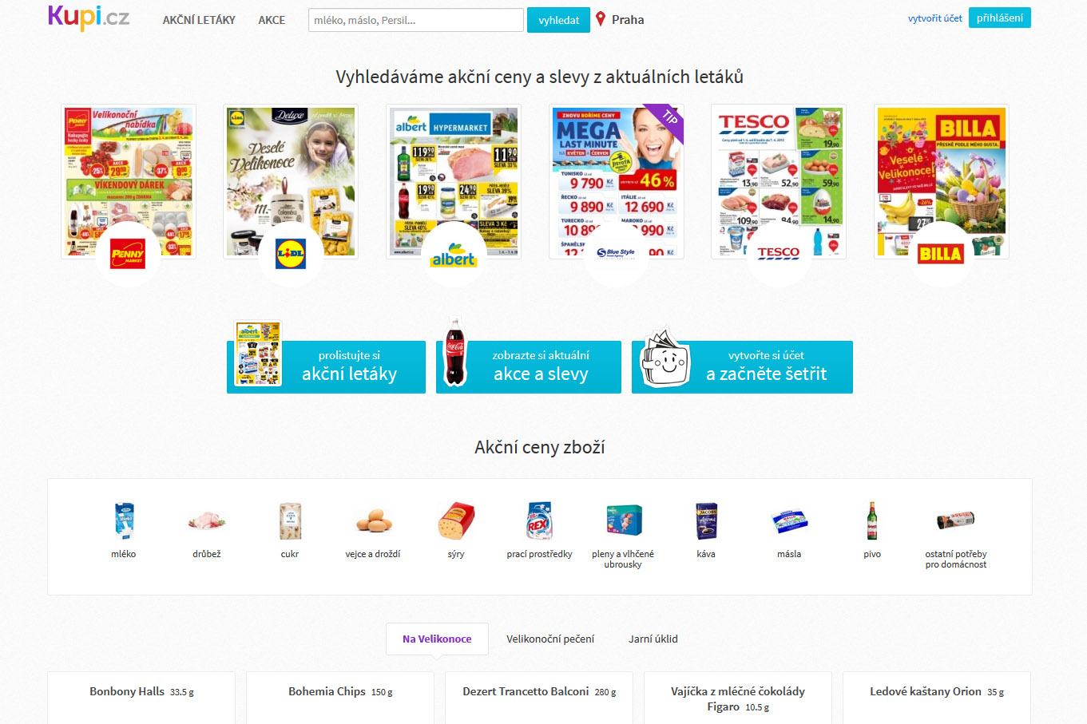
Task: Go to the AKCE menu item
Action: (x=272, y=20)
